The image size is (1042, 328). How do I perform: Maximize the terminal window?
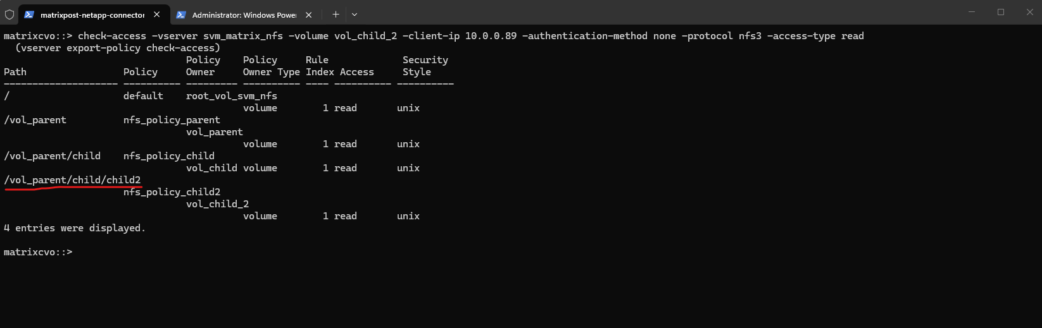1001,12
